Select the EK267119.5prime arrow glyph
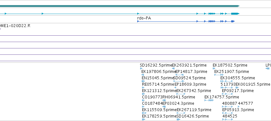This screenshot has width=271, height=121. pyautogui.click(x=181, y=113)
